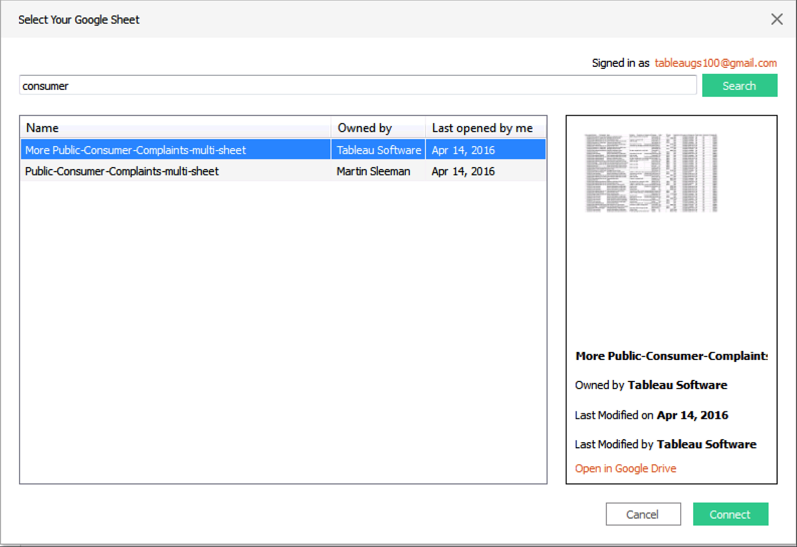Click the spreadsheet preview thumbnail
Viewport: 797px width, 547px height.
click(651, 173)
